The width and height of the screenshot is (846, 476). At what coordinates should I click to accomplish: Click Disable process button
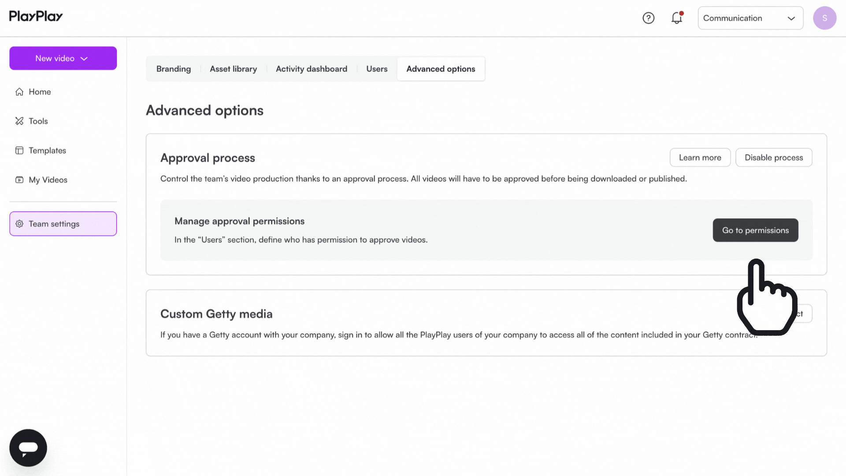point(773,158)
